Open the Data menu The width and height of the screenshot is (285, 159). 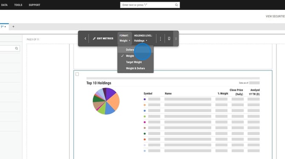(x=4, y=5)
